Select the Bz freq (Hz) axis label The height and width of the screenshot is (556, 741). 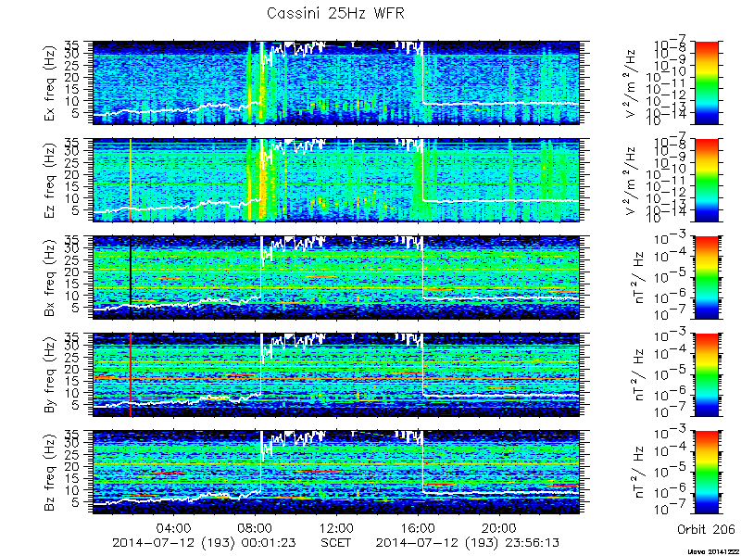50,473
